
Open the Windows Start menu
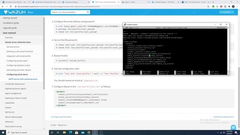pos(3,132)
